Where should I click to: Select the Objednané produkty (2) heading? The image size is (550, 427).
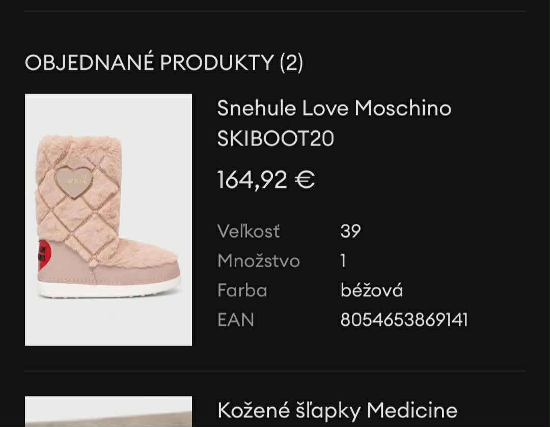click(164, 63)
